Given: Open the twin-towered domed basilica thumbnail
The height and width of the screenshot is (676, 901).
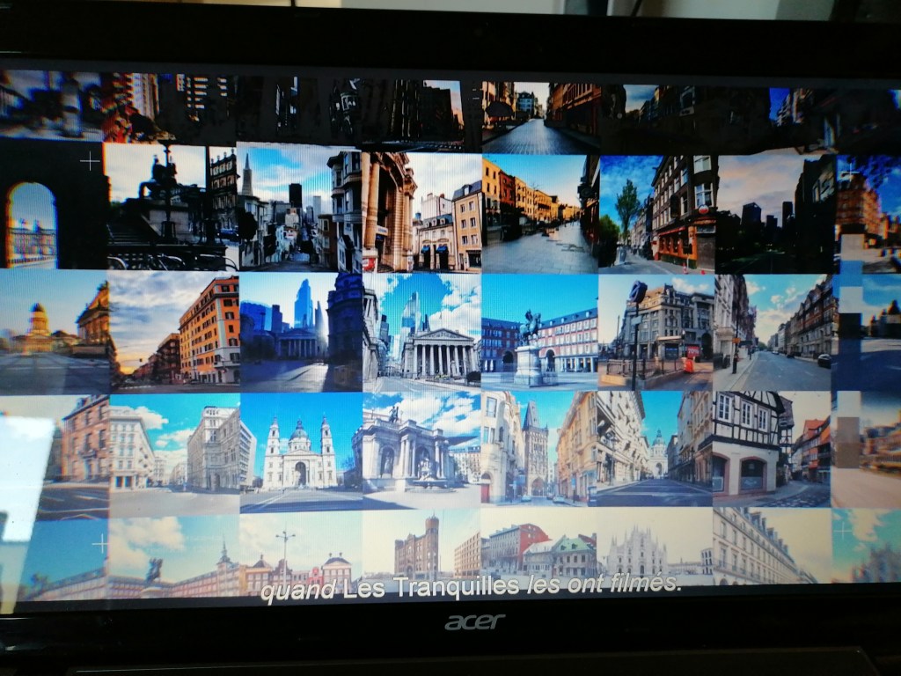Looking at the screenshot, I should tap(299, 453).
